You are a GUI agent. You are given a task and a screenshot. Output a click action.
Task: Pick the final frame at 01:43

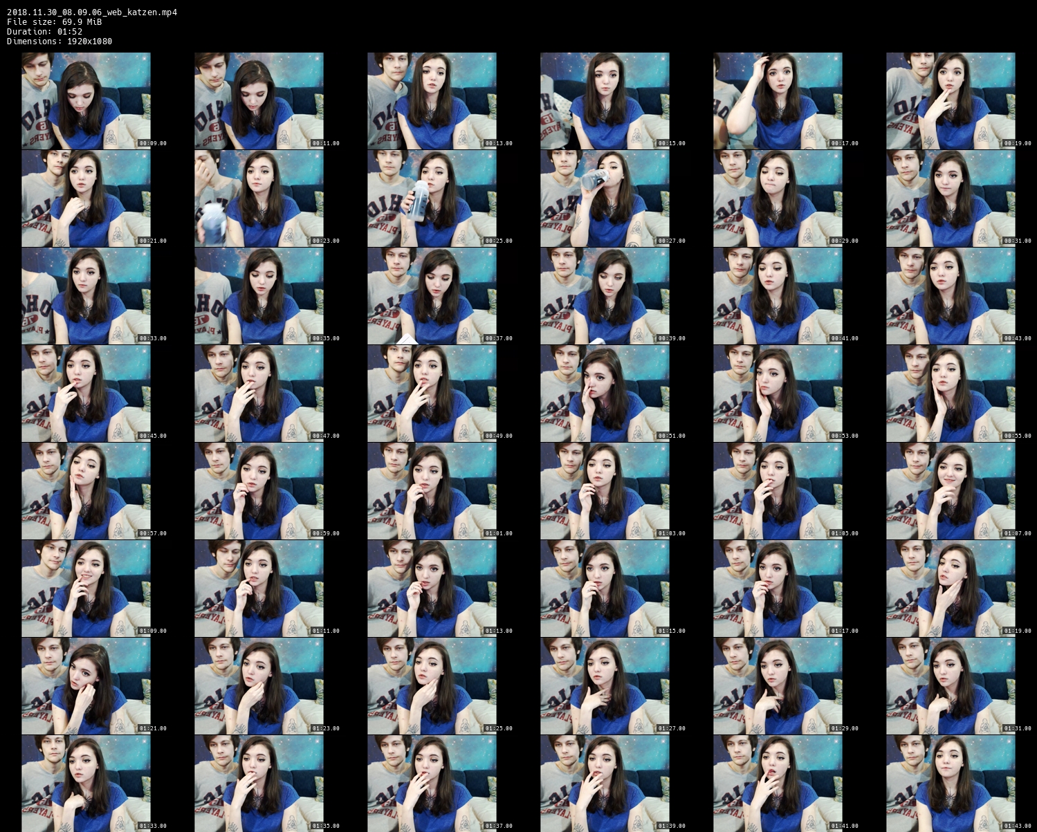click(x=951, y=784)
